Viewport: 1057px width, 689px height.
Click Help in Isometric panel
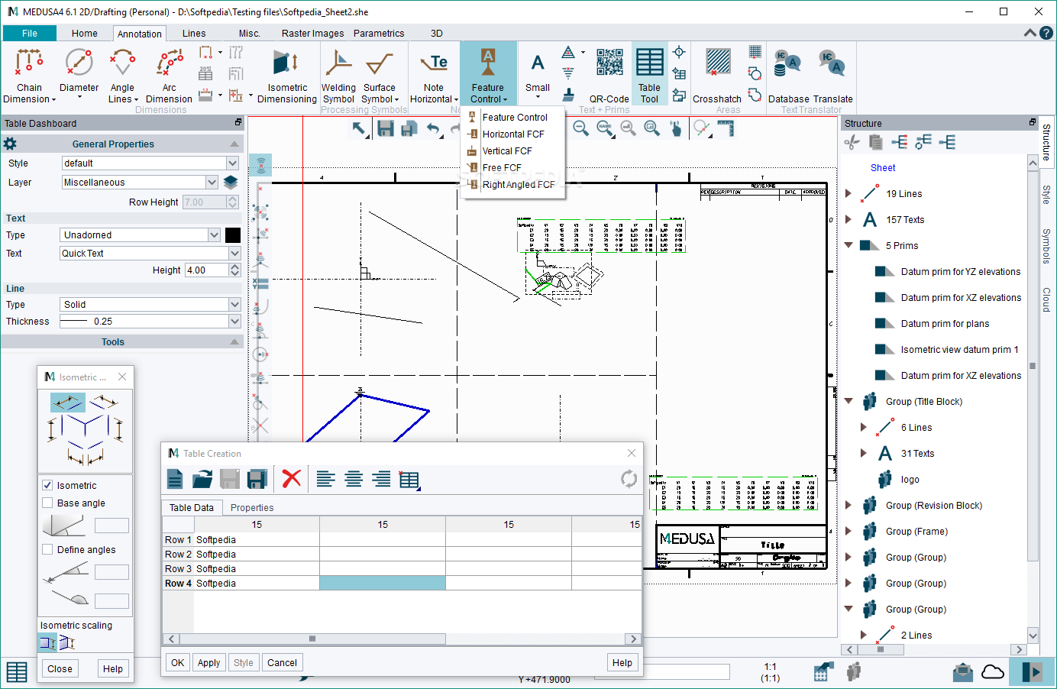point(113,669)
